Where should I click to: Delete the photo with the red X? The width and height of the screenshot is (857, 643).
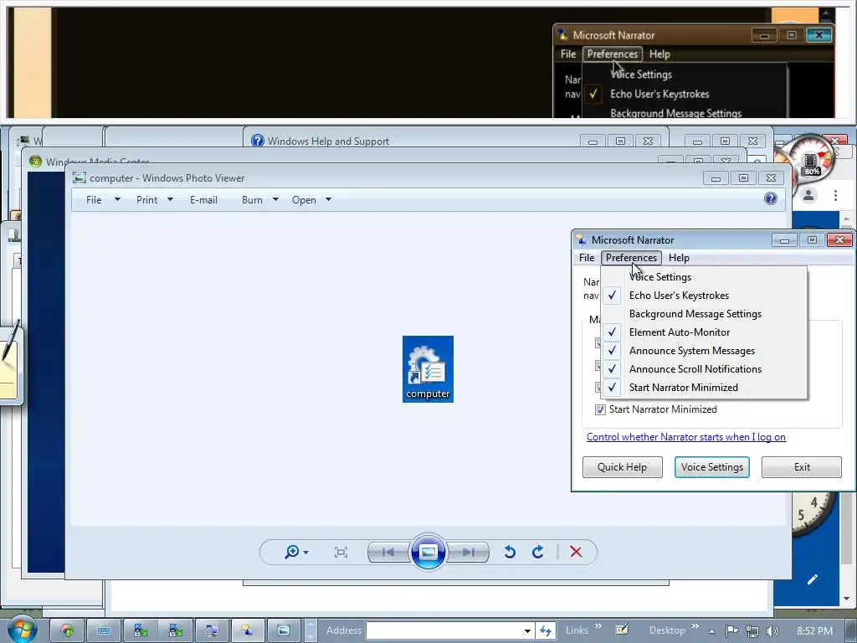coord(576,553)
